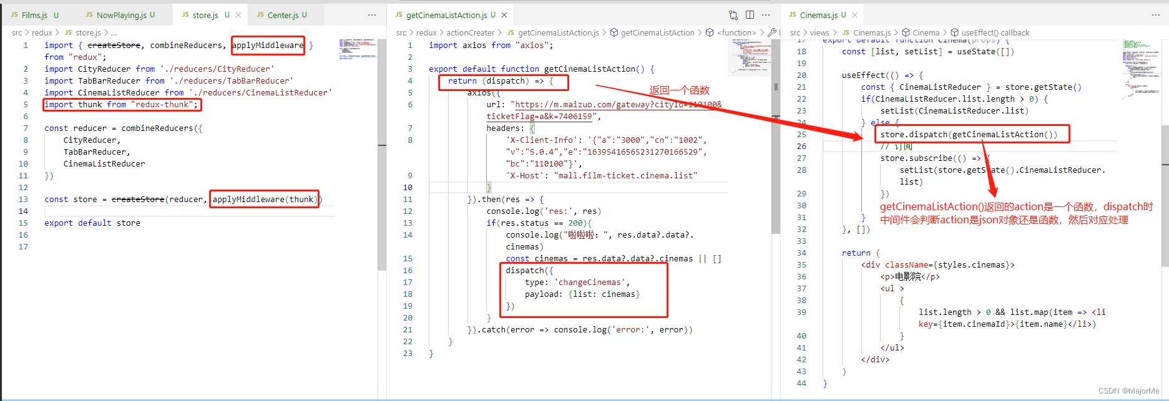Focus the Cinemas.js tab

click(818, 15)
